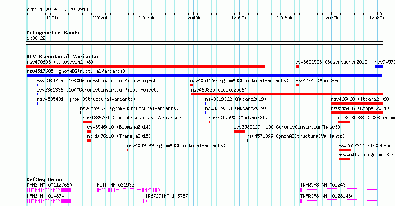Open the TNFRSF8|NM_001281430 transcript label

(327, 196)
